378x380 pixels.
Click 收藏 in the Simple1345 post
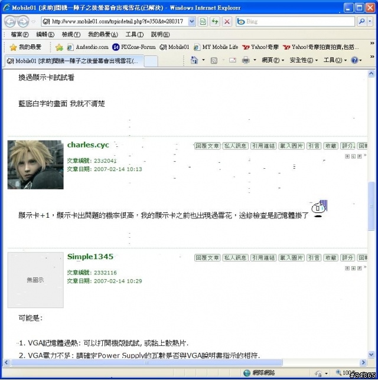point(331,258)
